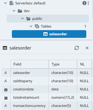The image size is (93, 110).
Task: Refresh the salesorder table definition
Action: pyautogui.click(x=77, y=48)
